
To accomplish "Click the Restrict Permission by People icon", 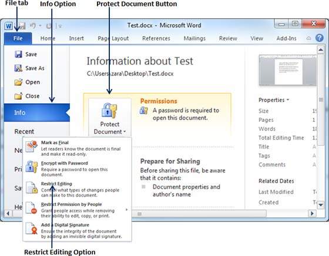I will tap(32, 208).
